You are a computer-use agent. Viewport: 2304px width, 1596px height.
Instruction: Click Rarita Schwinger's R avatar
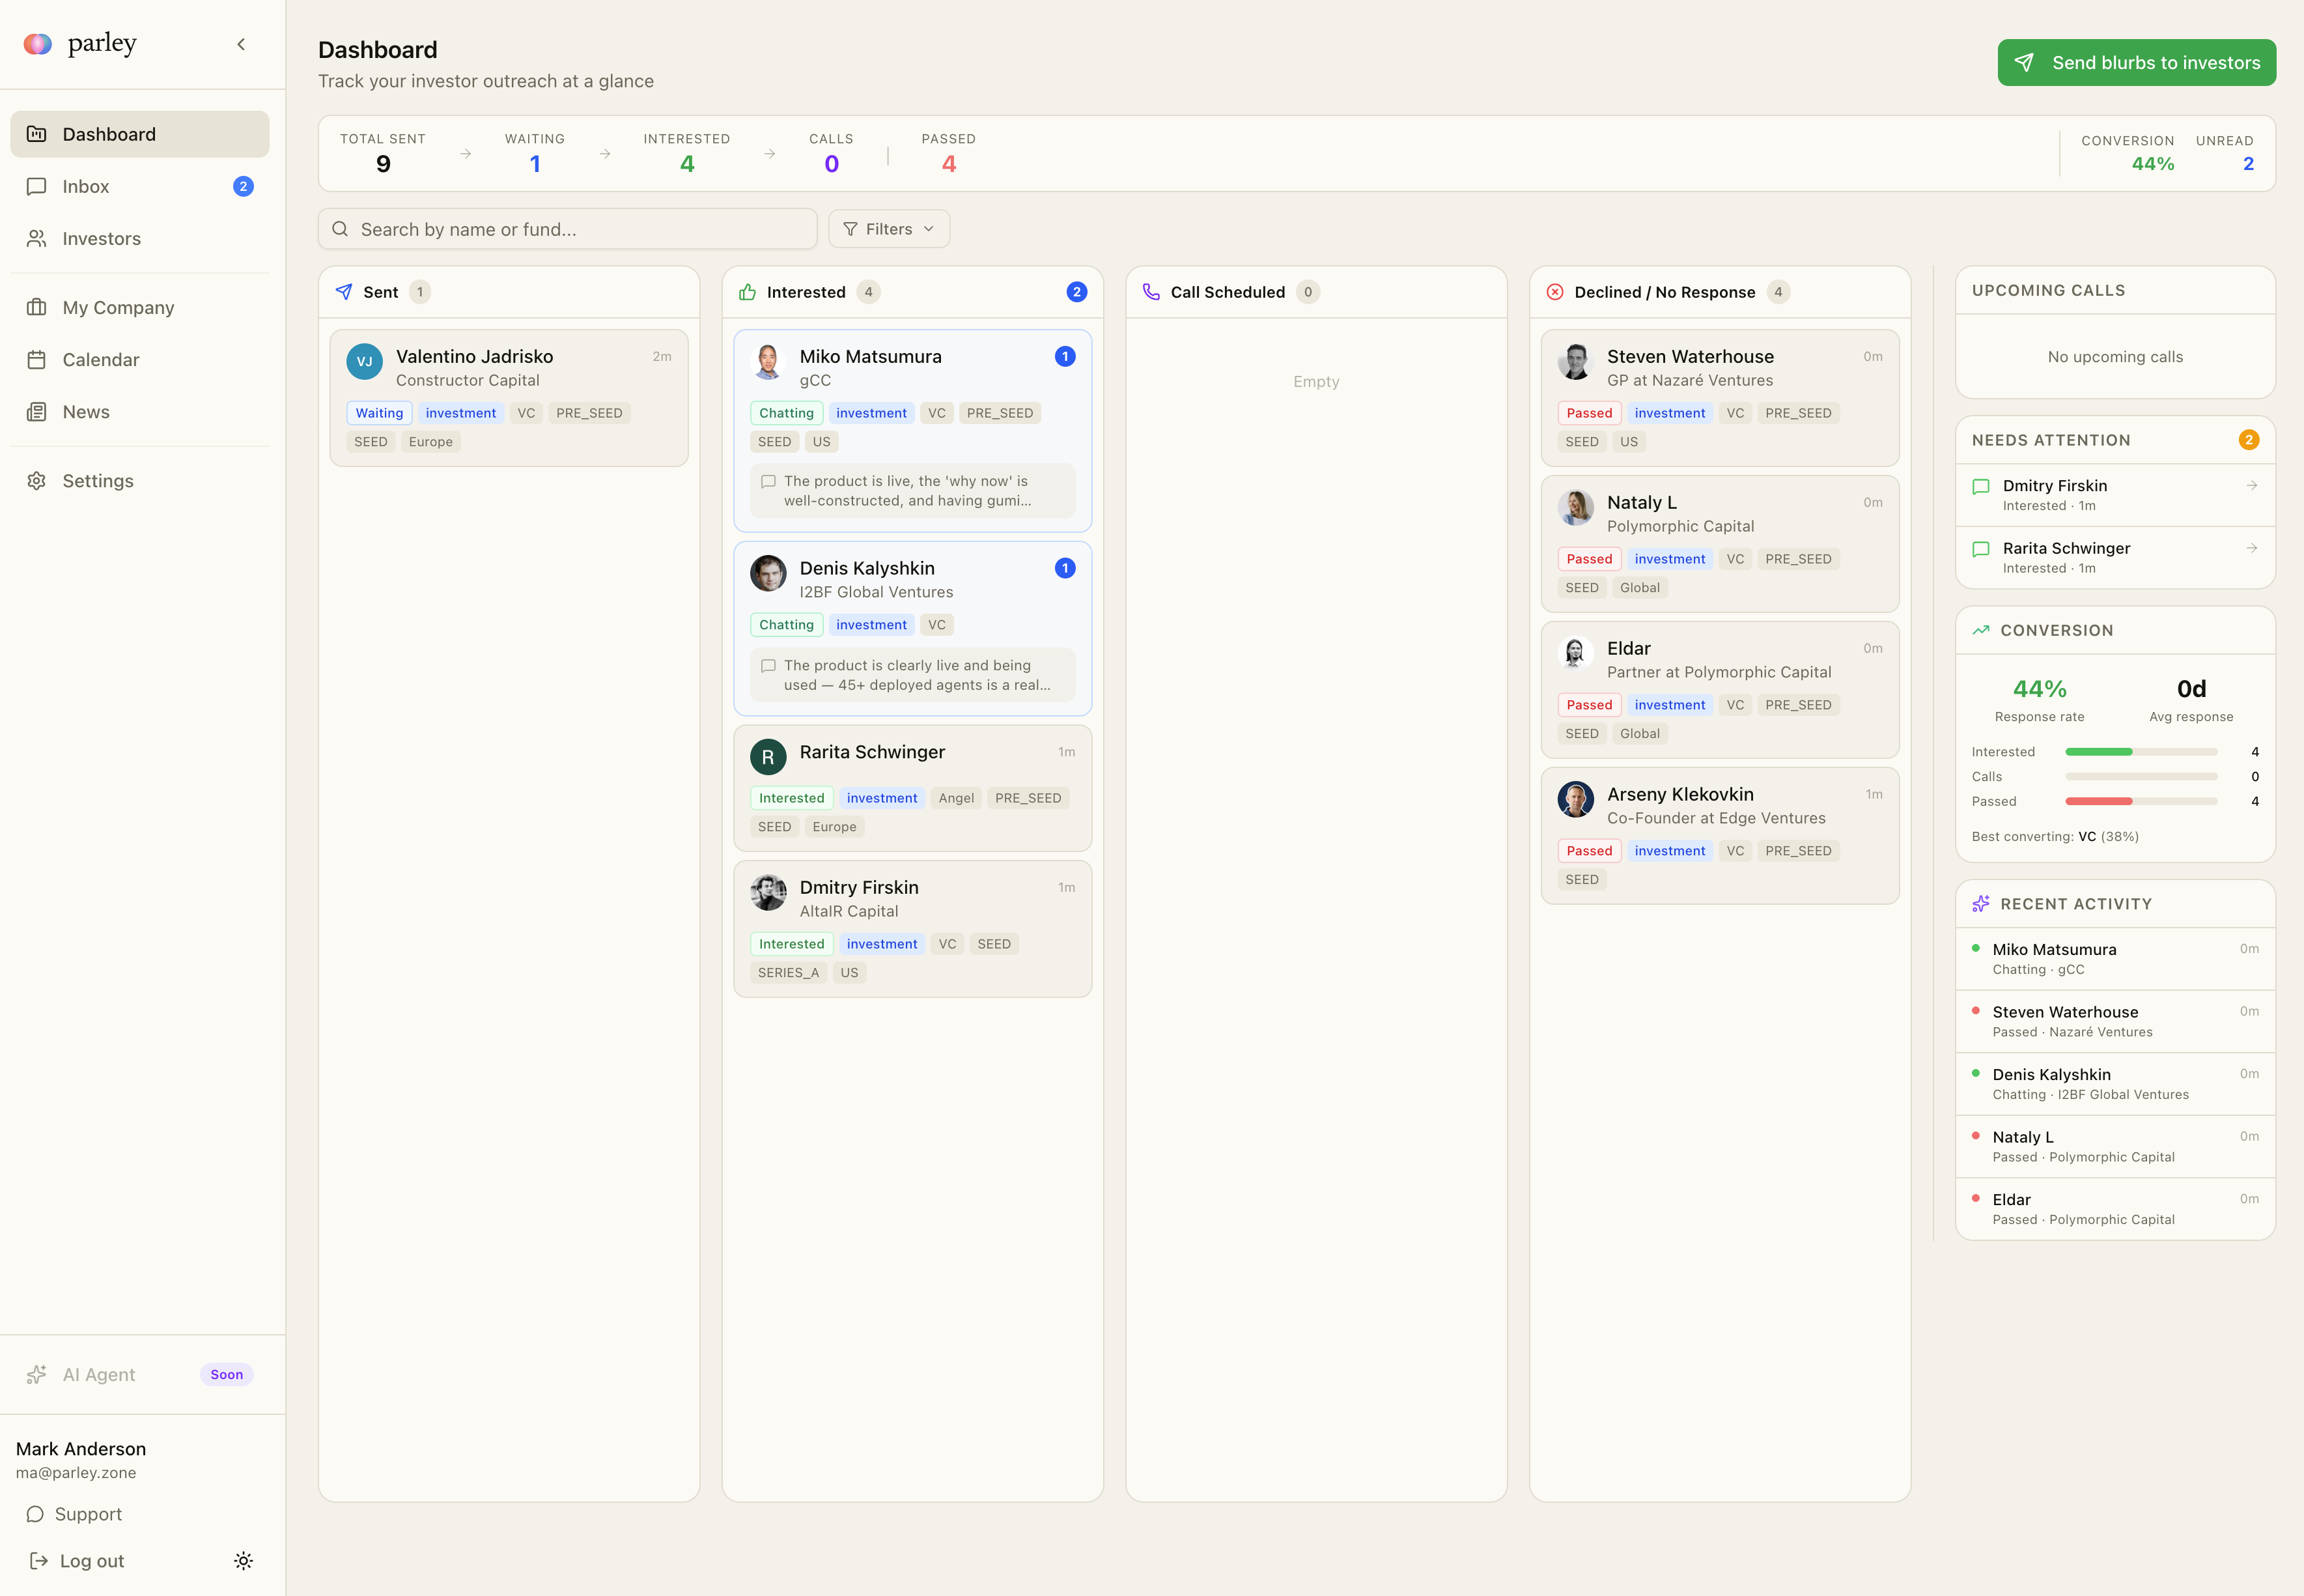click(x=768, y=757)
